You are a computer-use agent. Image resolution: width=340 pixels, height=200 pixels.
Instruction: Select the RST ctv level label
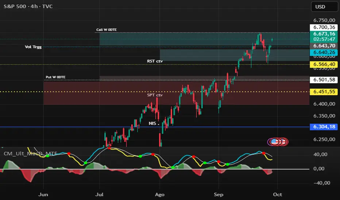[155, 61]
